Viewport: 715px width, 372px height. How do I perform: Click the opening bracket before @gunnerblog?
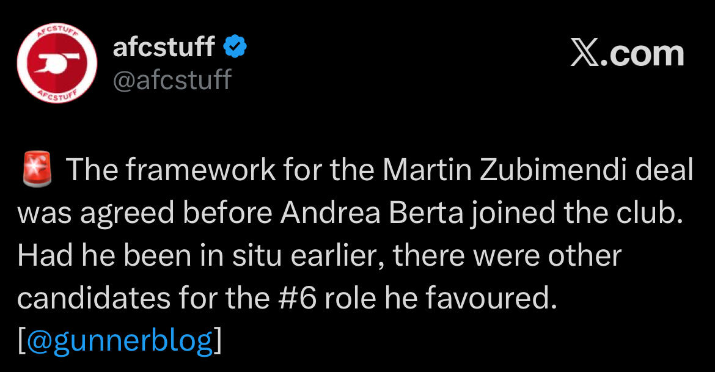pyautogui.click(x=22, y=341)
